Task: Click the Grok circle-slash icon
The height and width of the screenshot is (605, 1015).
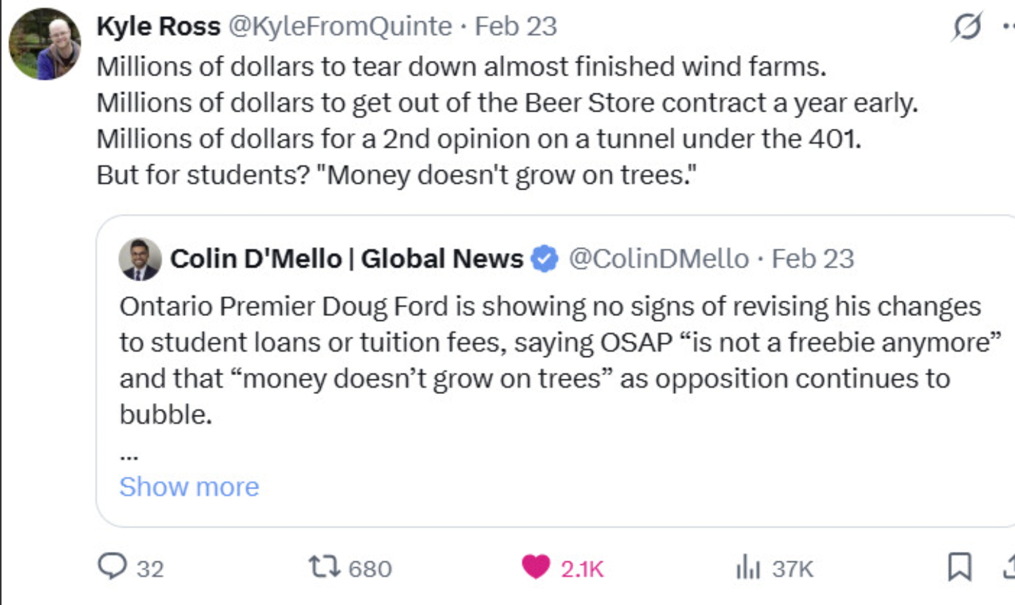Action: 967,26
